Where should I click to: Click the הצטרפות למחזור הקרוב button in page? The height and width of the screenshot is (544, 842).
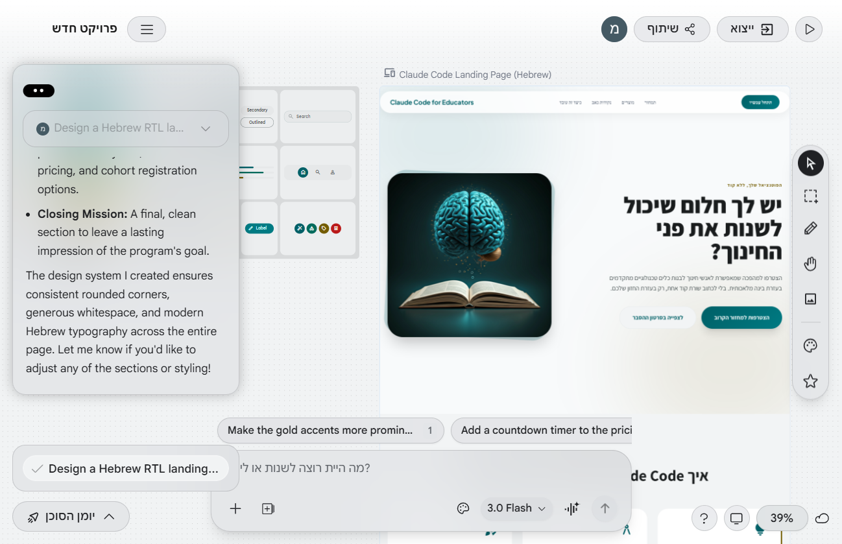741,318
